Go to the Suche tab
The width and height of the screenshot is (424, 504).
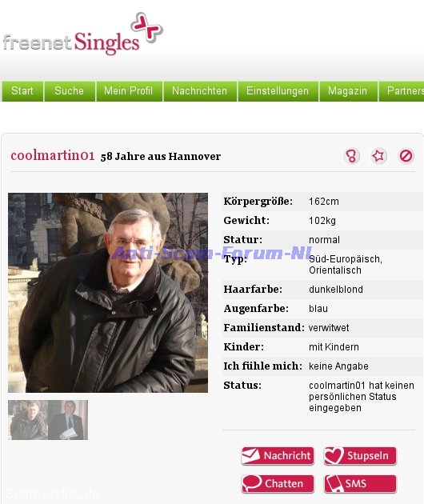click(x=70, y=91)
